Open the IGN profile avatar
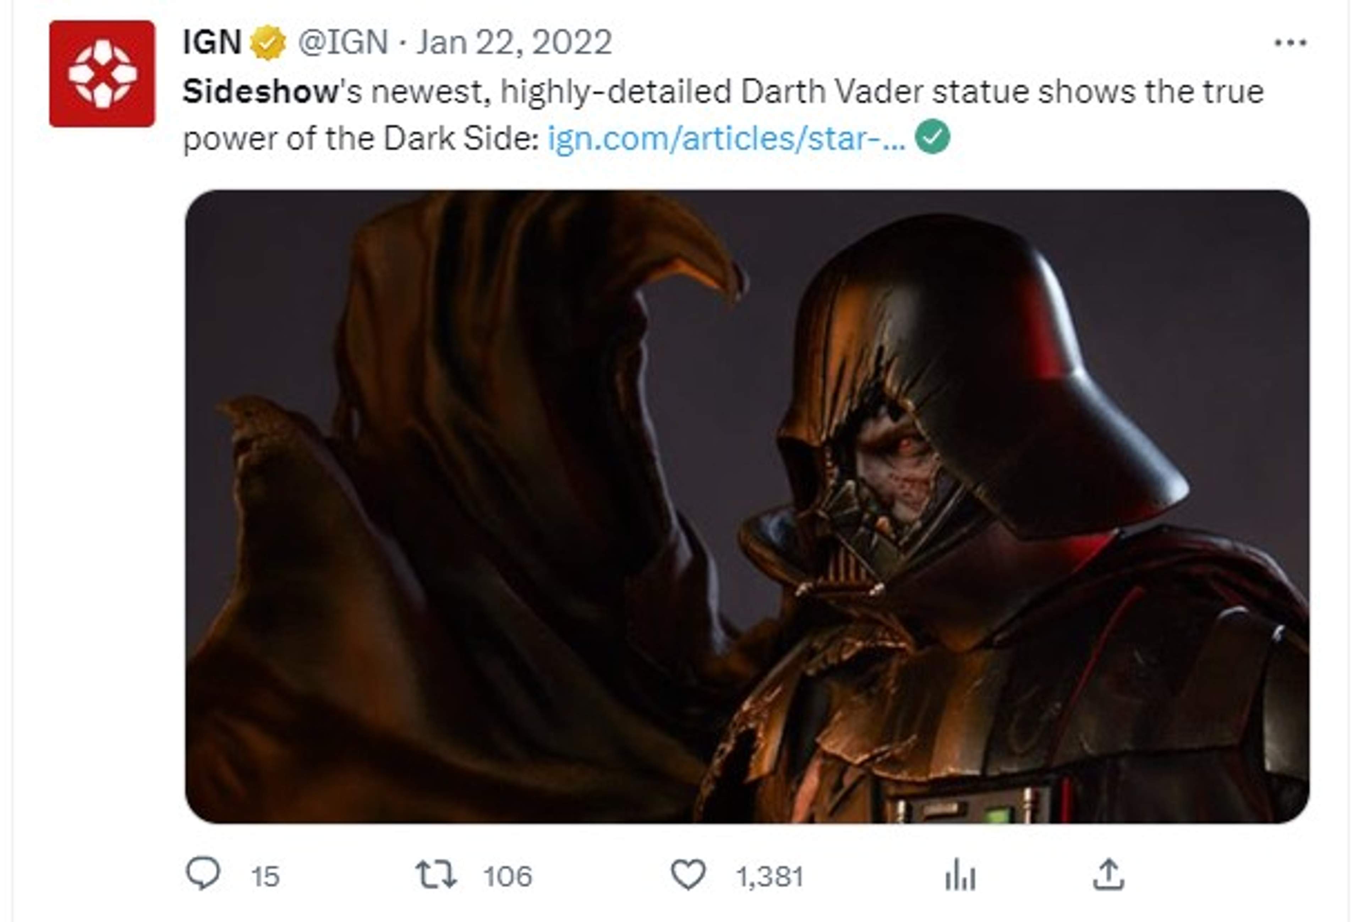The width and height of the screenshot is (1363, 922). point(102,74)
